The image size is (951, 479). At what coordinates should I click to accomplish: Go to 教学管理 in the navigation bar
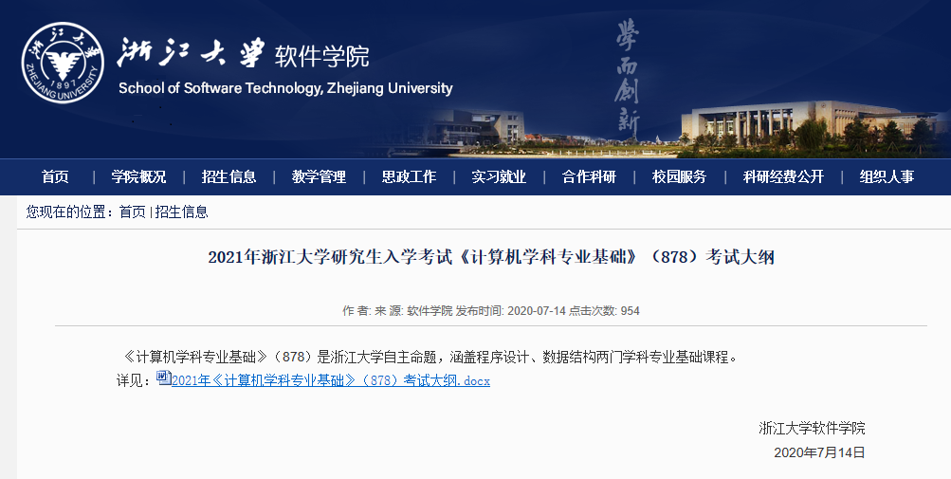point(319,176)
